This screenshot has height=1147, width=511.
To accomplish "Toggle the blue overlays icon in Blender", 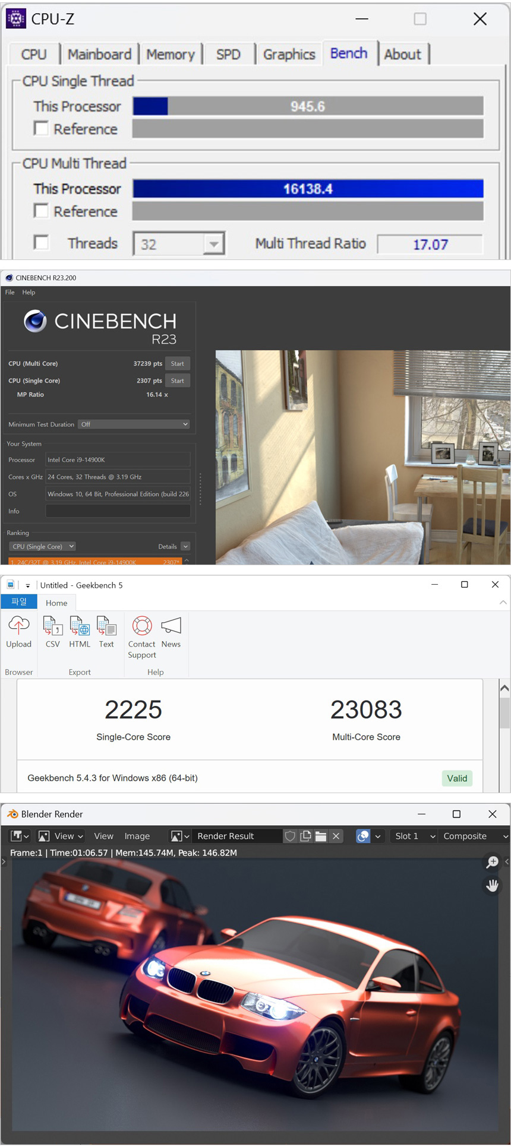I will tap(363, 836).
